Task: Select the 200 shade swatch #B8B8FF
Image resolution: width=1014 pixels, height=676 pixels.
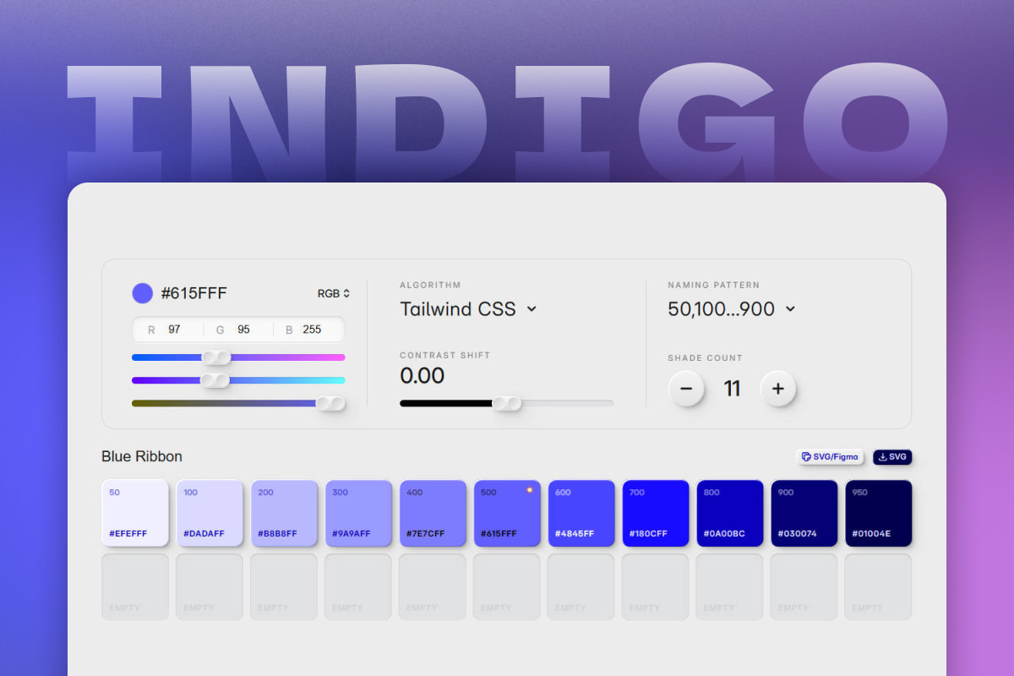Action: pos(284,513)
